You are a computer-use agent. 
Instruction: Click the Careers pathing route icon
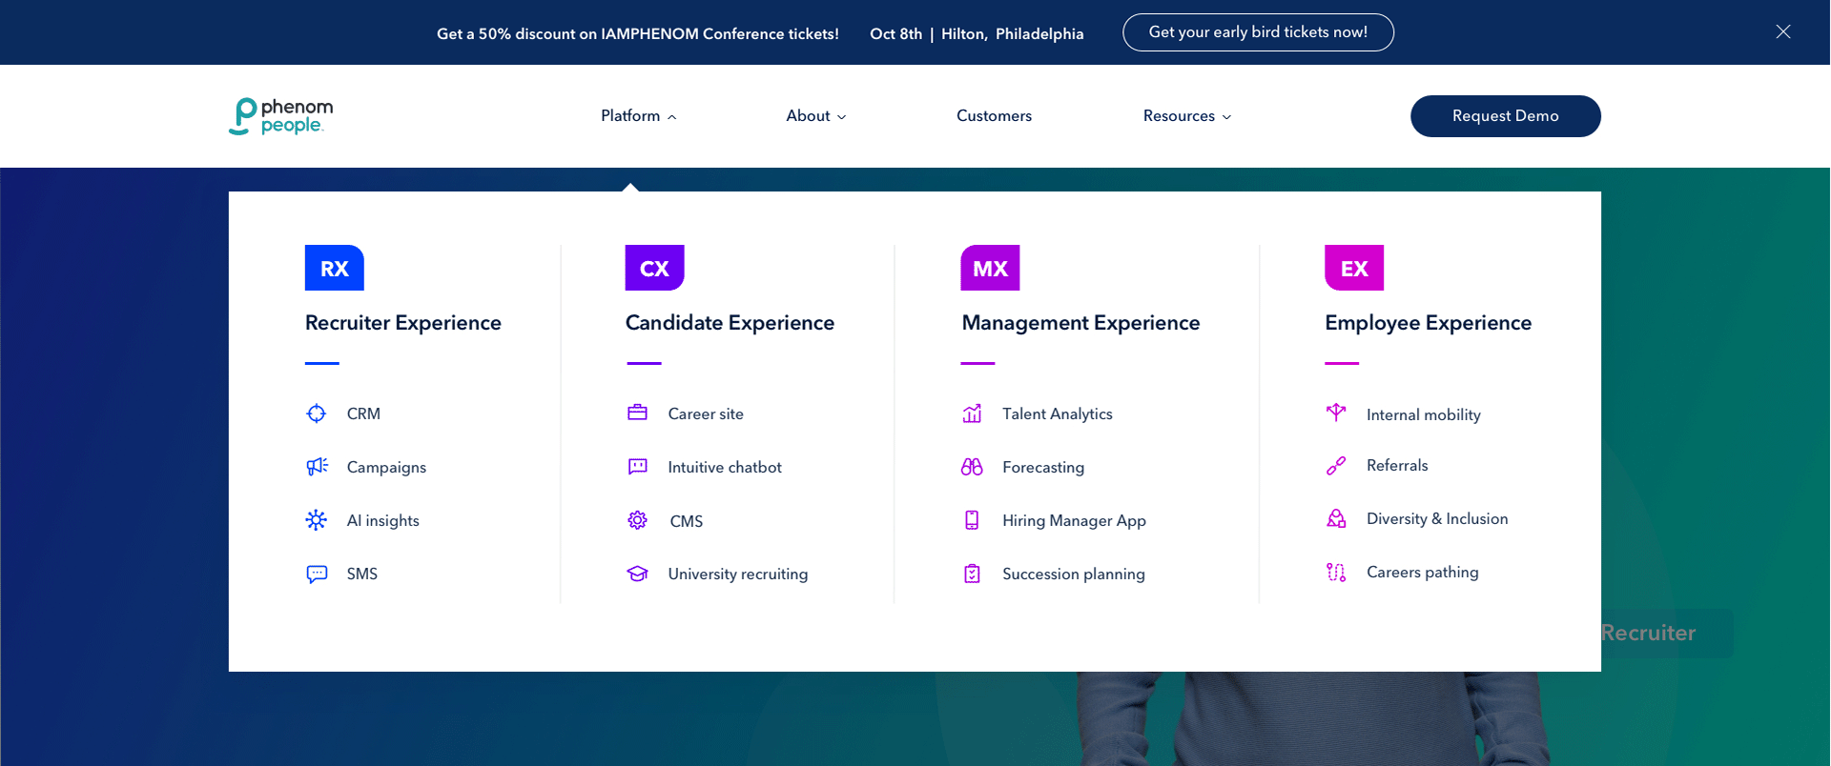point(1336,572)
